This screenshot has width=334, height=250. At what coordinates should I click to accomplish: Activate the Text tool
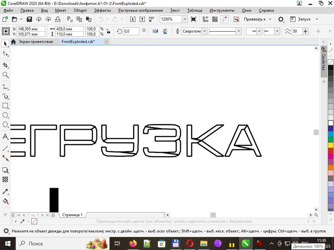coord(5,137)
